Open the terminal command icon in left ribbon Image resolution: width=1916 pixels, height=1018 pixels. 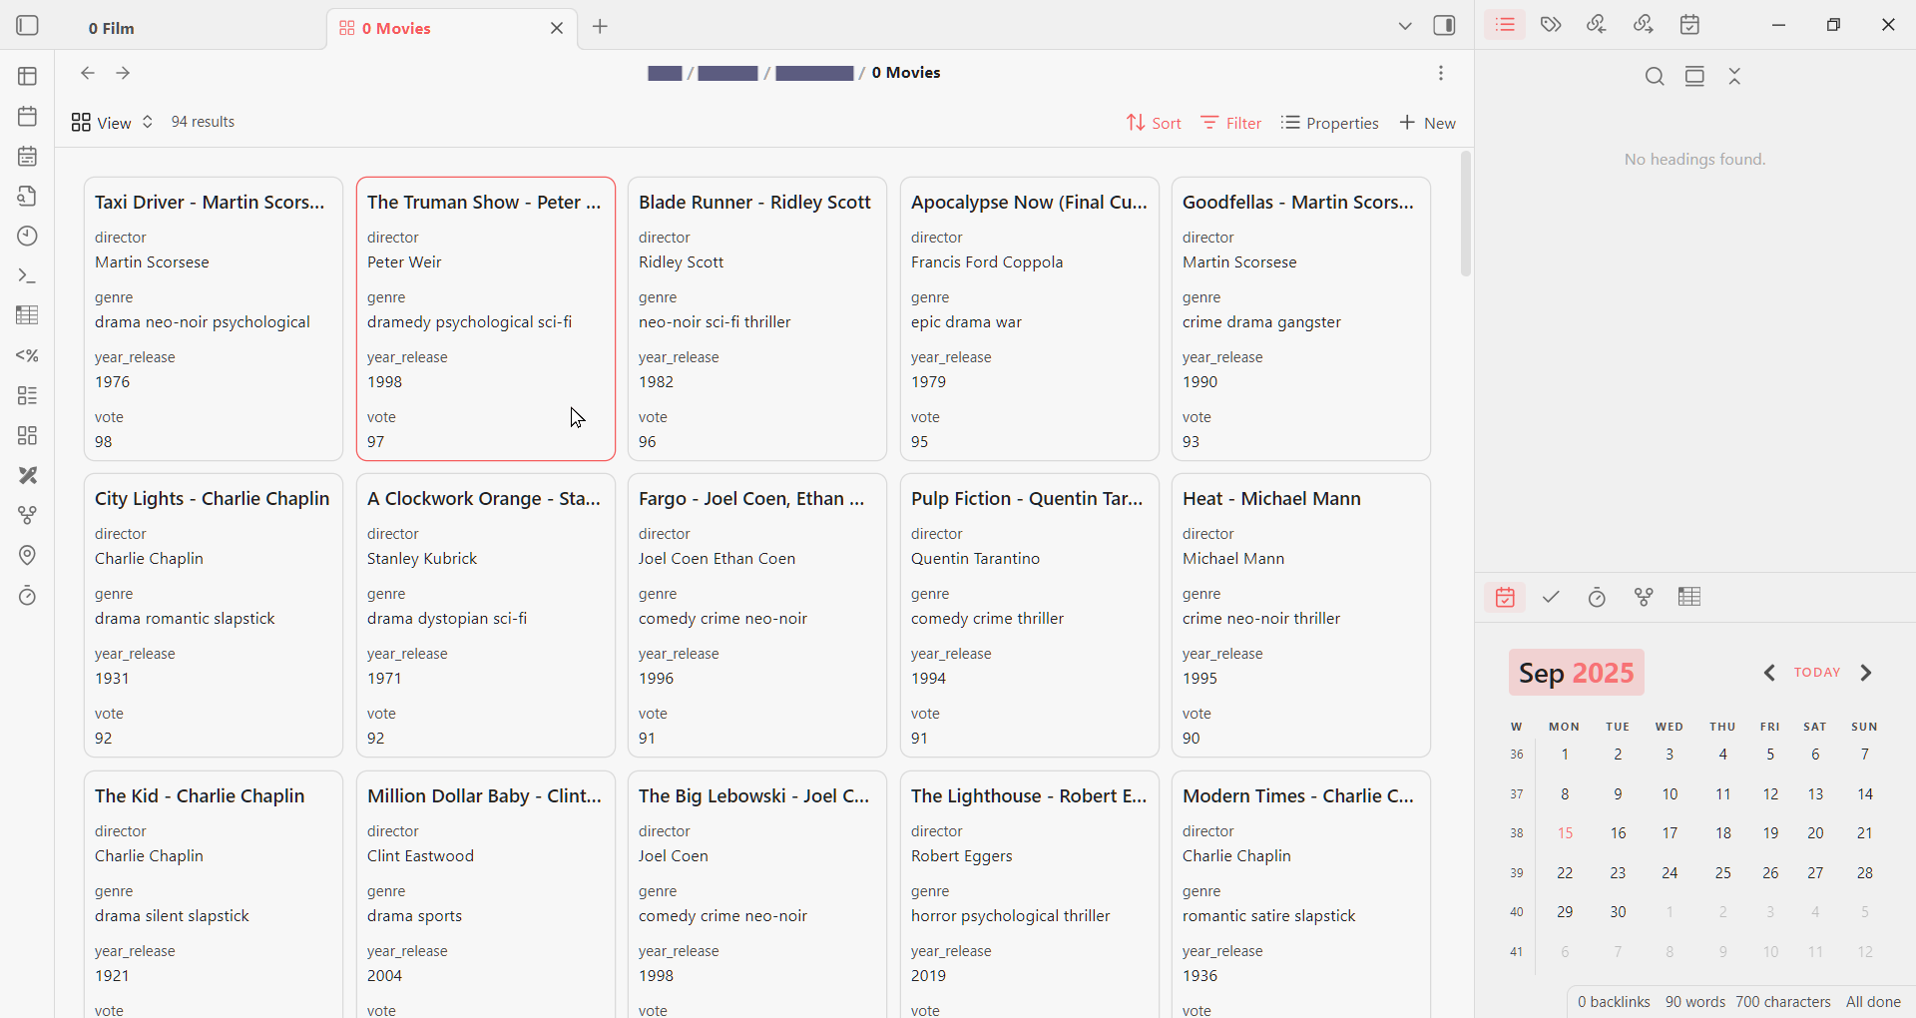coord(28,276)
